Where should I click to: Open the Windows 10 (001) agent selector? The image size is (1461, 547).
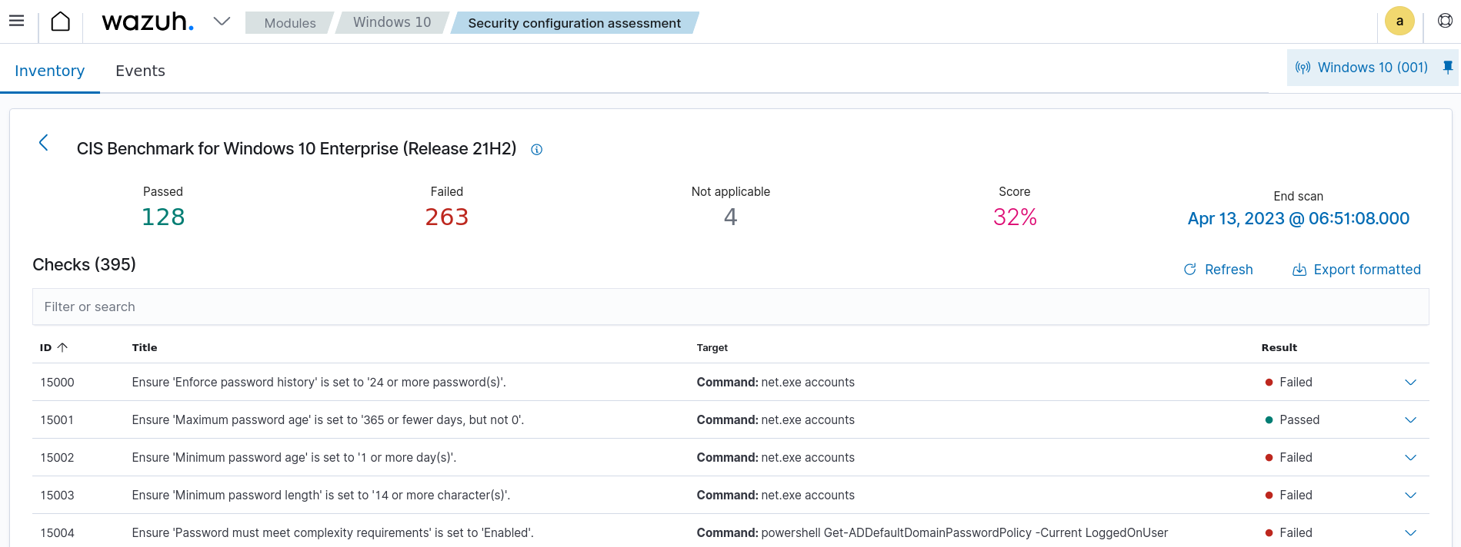click(x=1362, y=68)
